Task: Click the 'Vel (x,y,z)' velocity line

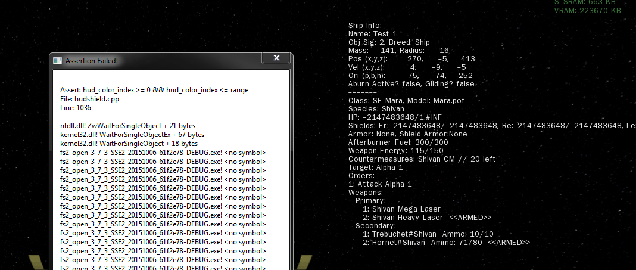Action: point(407,67)
